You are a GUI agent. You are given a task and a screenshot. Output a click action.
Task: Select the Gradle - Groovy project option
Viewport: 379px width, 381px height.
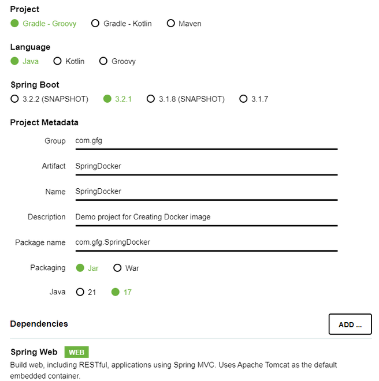[x=15, y=24]
